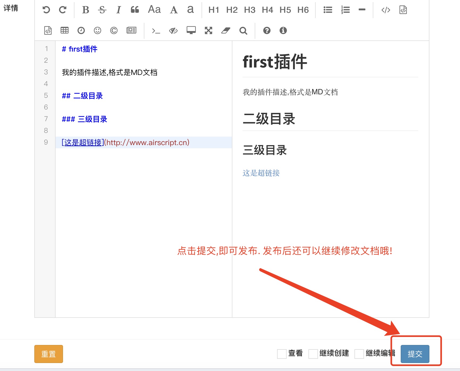
Task: Insert a block quote
Action: tap(135, 10)
